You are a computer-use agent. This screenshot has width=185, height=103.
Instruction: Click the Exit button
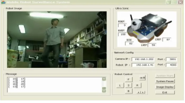165,92
